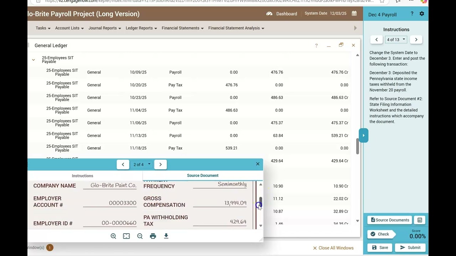
Task: Click the Score 0.00% display
Action: click(417, 235)
